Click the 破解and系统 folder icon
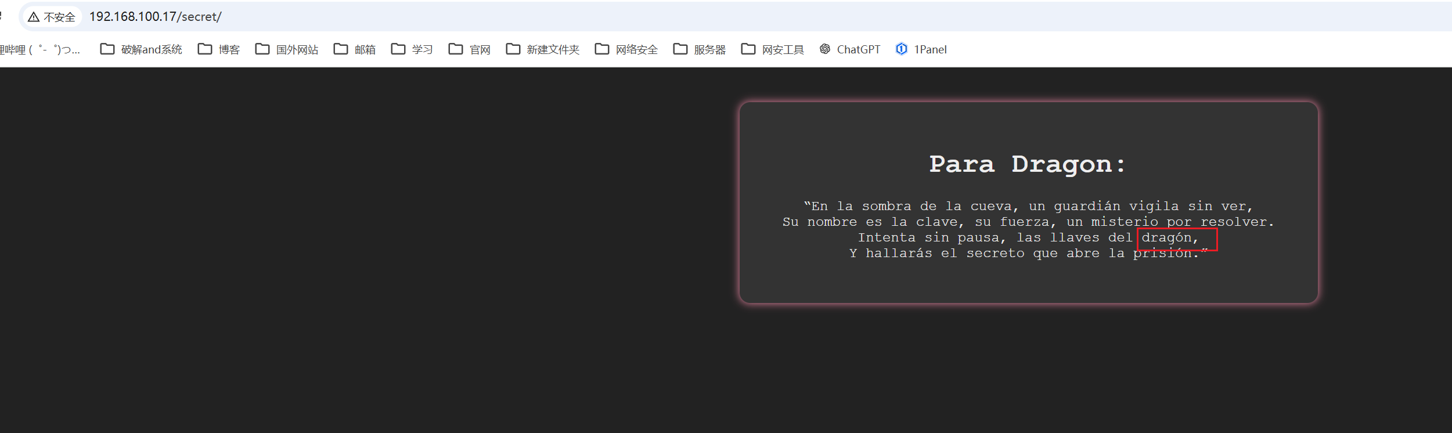 [x=107, y=49]
